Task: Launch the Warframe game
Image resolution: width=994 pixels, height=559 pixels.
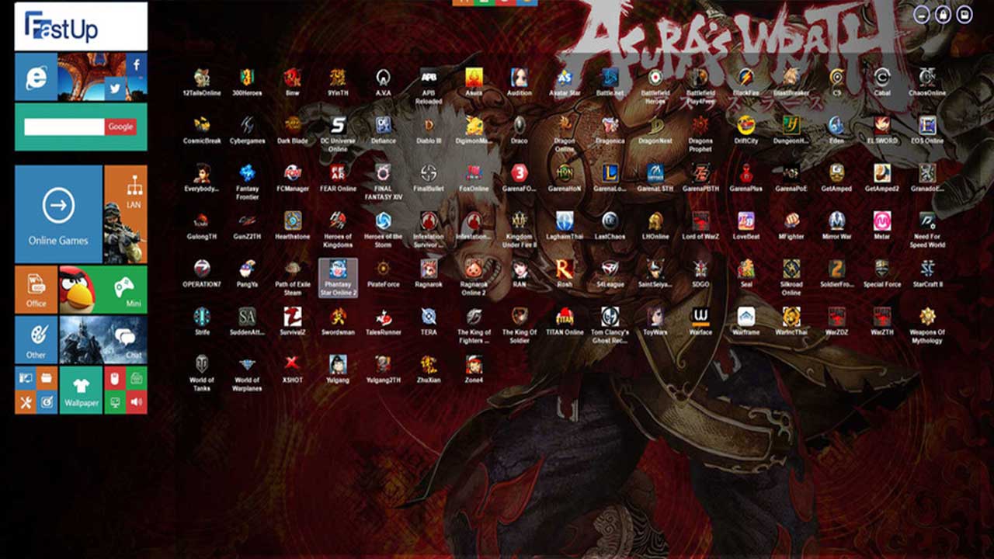Action: [x=745, y=317]
